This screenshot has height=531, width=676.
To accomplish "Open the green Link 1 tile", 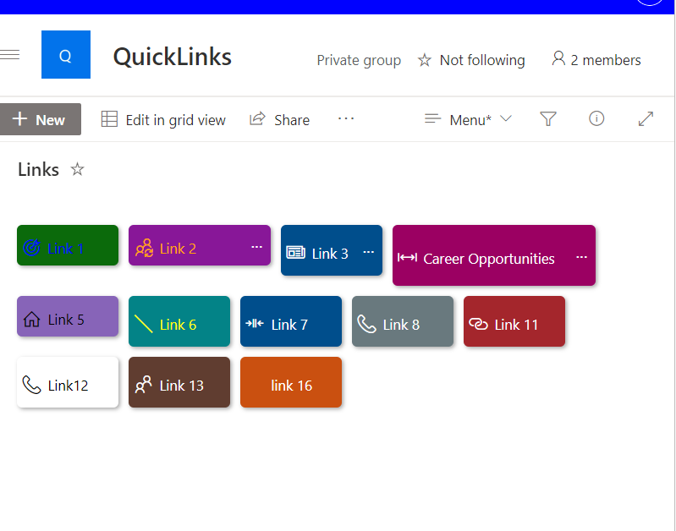I will pyautogui.click(x=68, y=245).
